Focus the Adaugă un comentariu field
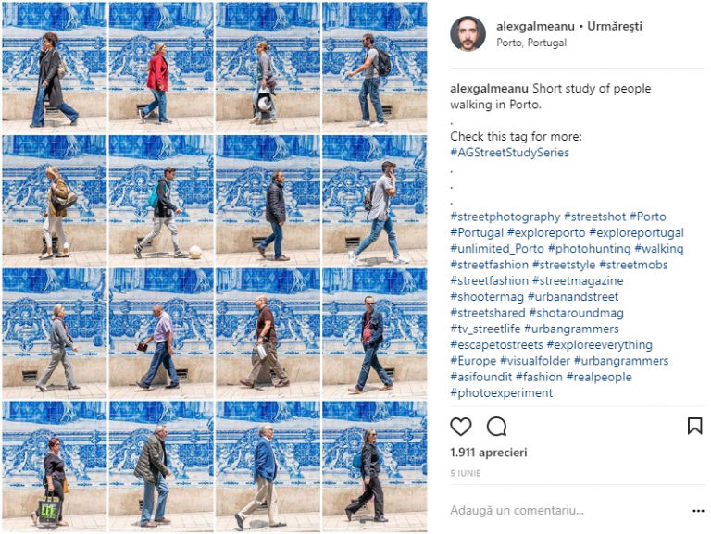The image size is (711, 534). 567,511
